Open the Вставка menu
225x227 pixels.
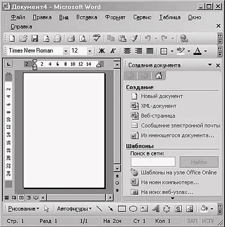point(87,17)
